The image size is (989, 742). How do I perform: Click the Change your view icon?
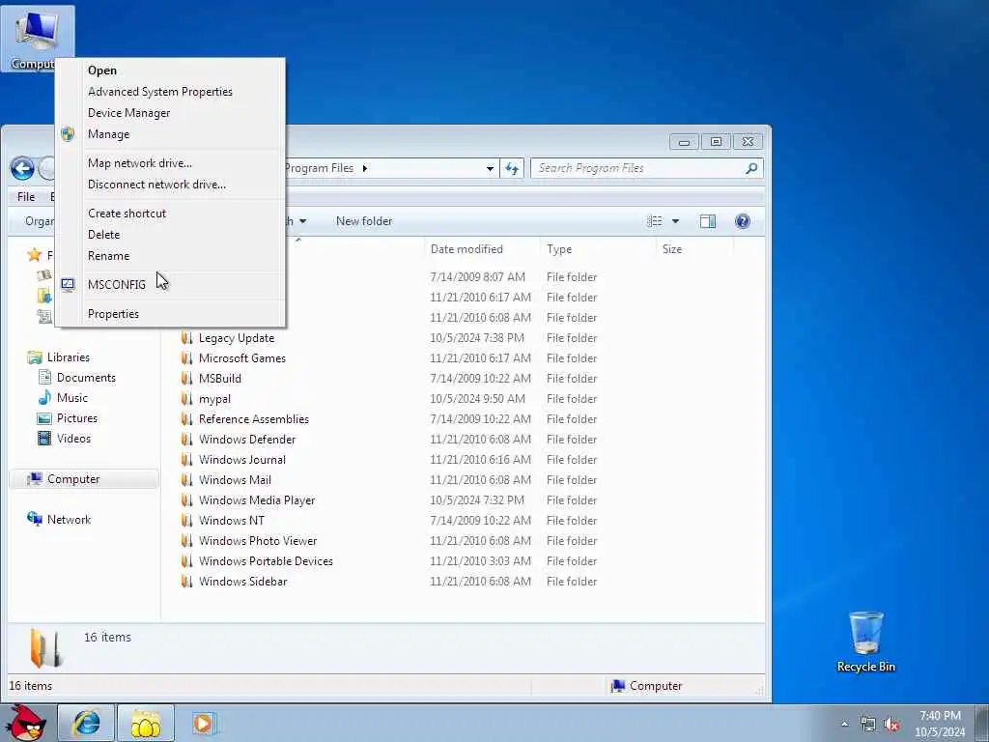point(655,221)
